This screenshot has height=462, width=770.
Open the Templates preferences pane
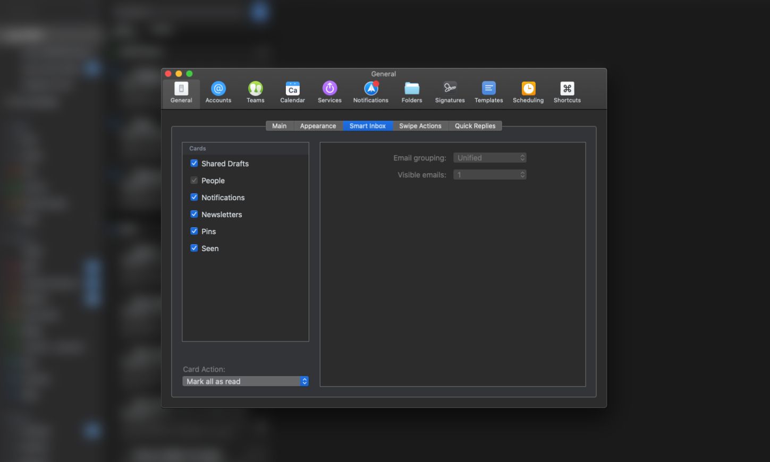click(x=488, y=92)
